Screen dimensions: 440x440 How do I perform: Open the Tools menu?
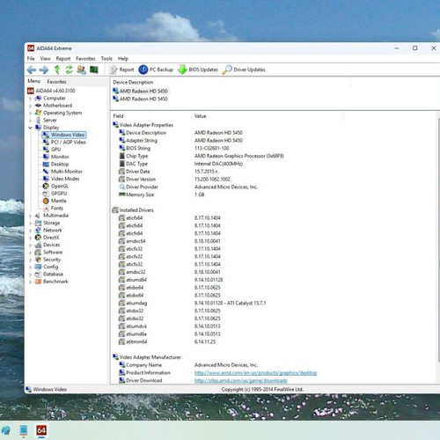106,59
